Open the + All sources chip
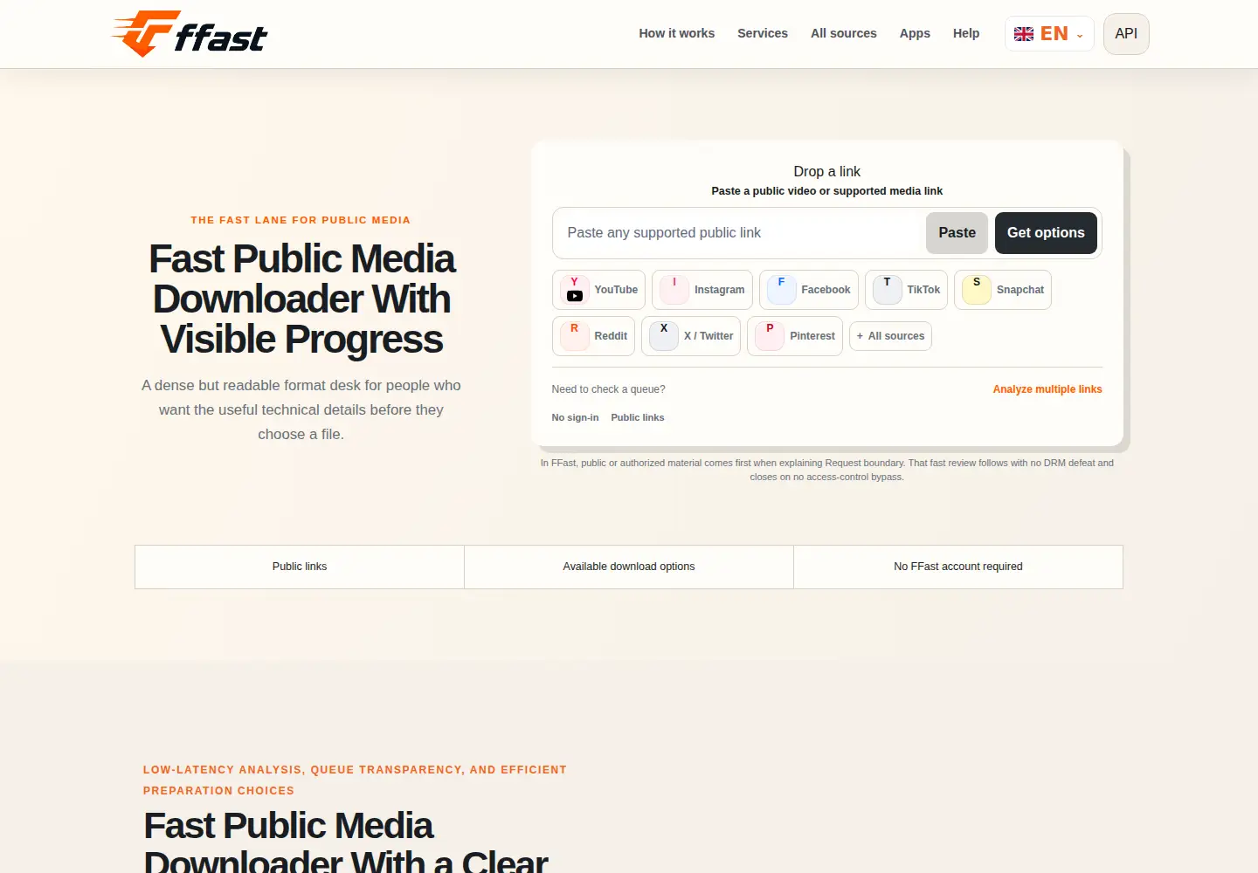 click(890, 336)
